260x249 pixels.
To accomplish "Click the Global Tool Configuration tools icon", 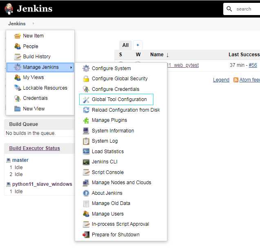I will click(x=86, y=99).
